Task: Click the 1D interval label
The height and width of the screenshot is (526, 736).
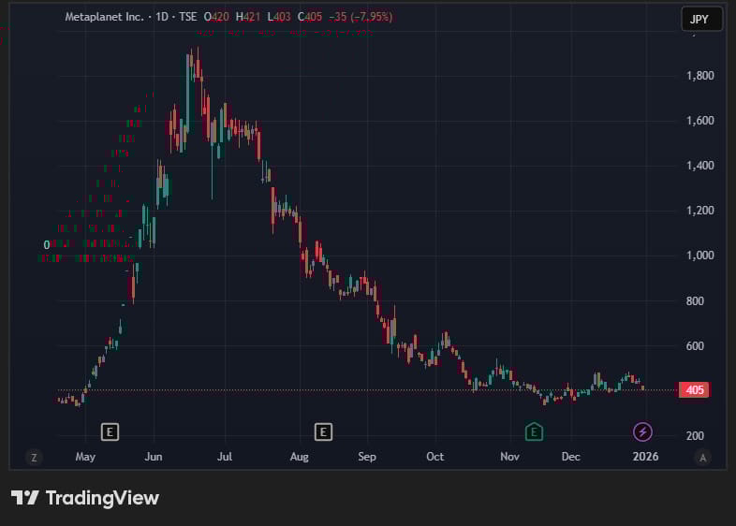Action: [x=162, y=17]
